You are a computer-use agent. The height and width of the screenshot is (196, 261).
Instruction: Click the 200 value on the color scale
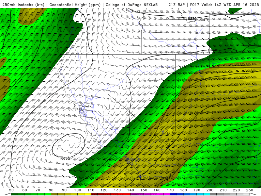(x=210, y=190)
